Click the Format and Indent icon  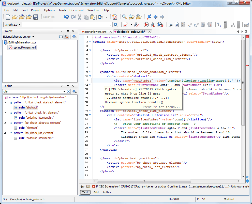101,17
